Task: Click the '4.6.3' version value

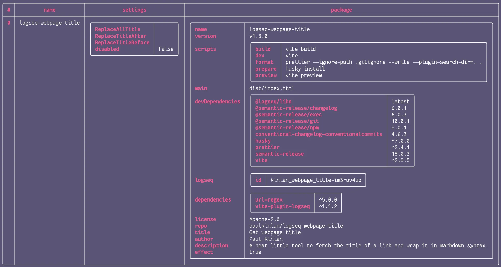Action: tap(399, 134)
